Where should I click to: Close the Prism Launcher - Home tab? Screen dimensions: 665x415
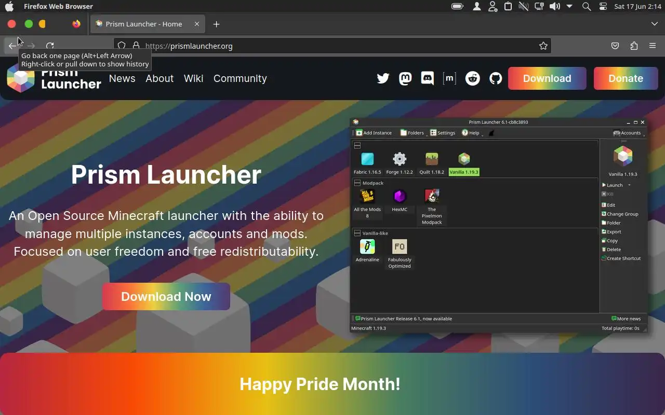tap(197, 24)
